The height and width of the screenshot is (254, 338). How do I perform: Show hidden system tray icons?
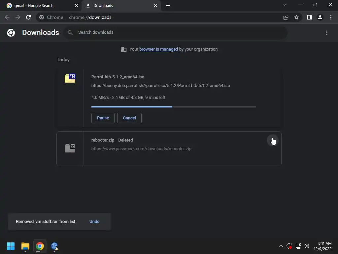(x=281, y=246)
